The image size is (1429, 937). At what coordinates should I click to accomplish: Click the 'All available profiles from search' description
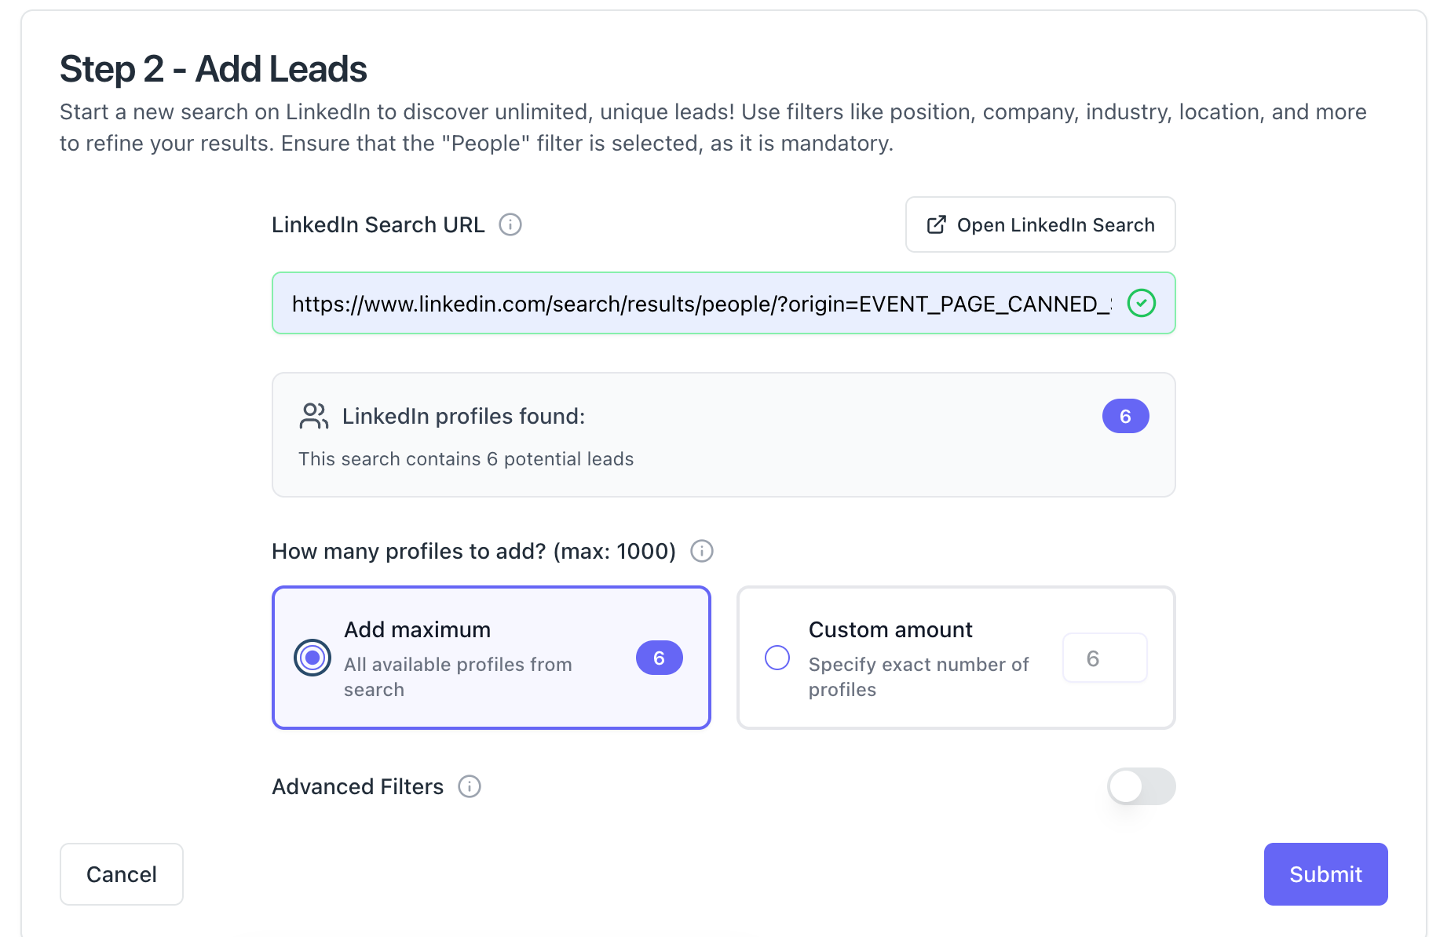tap(458, 676)
